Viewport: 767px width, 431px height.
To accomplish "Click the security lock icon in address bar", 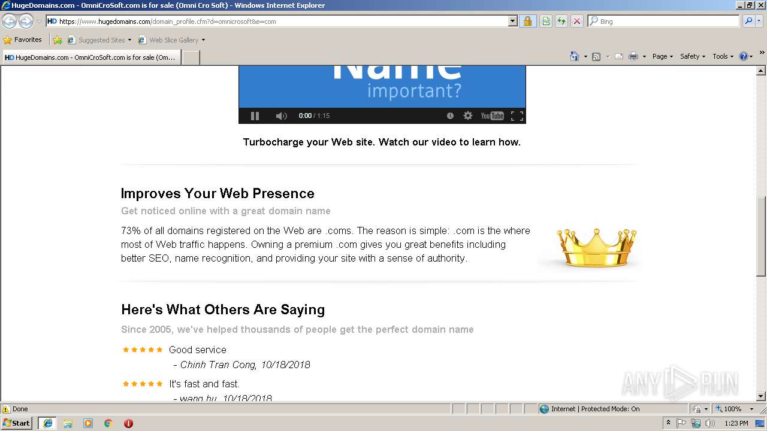I will [x=527, y=21].
